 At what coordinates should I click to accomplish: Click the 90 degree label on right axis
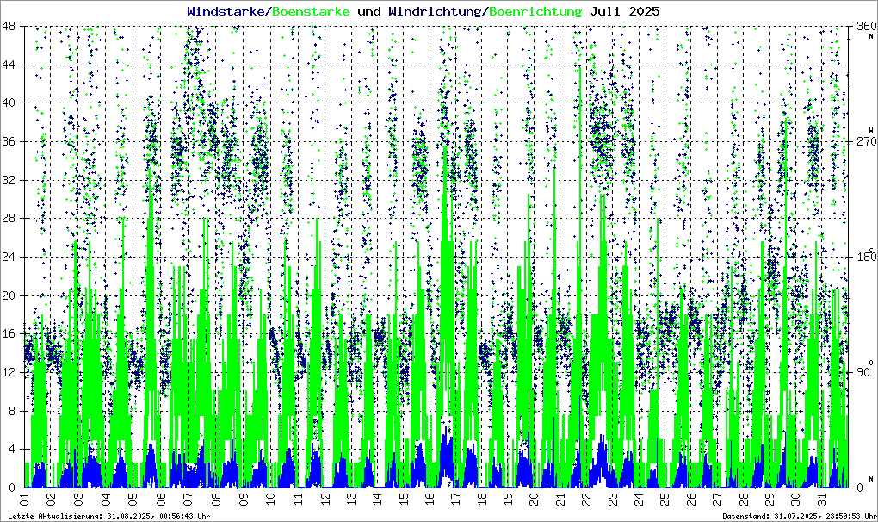click(x=862, y=372)
